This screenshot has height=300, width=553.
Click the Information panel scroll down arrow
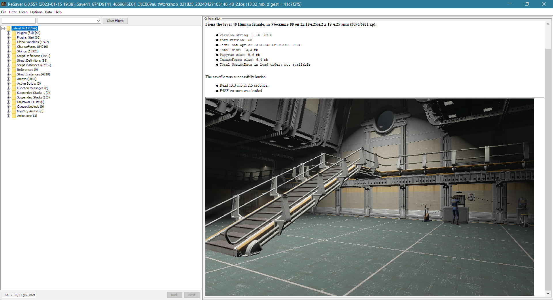(x=548, y=294)
